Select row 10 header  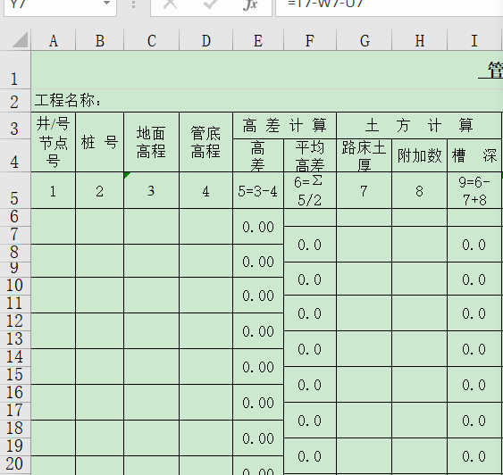point(15,286)
